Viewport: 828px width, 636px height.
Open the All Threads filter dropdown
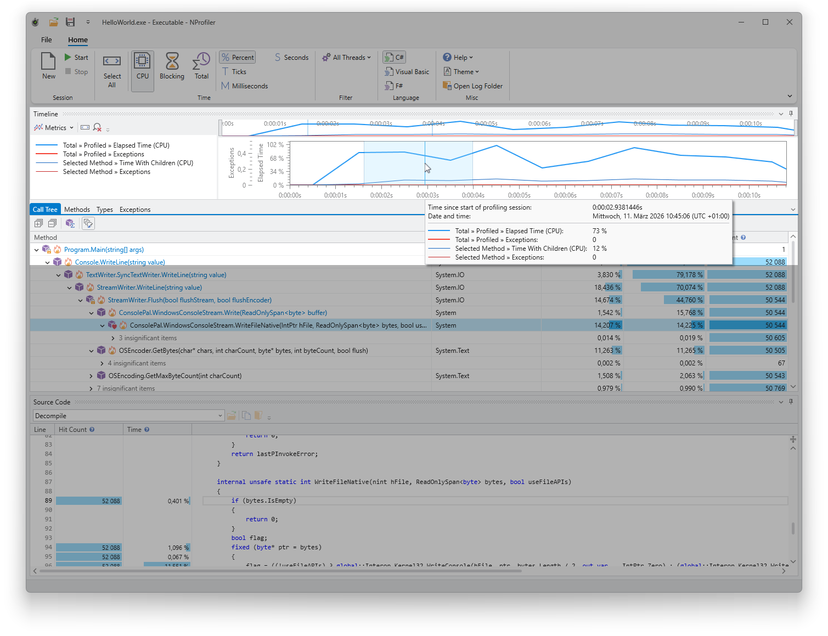point(347,58)
